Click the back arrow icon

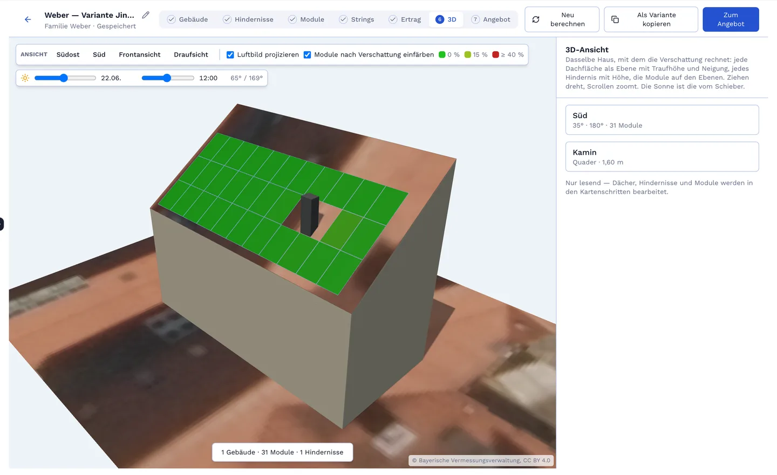[x=28, y=19]
